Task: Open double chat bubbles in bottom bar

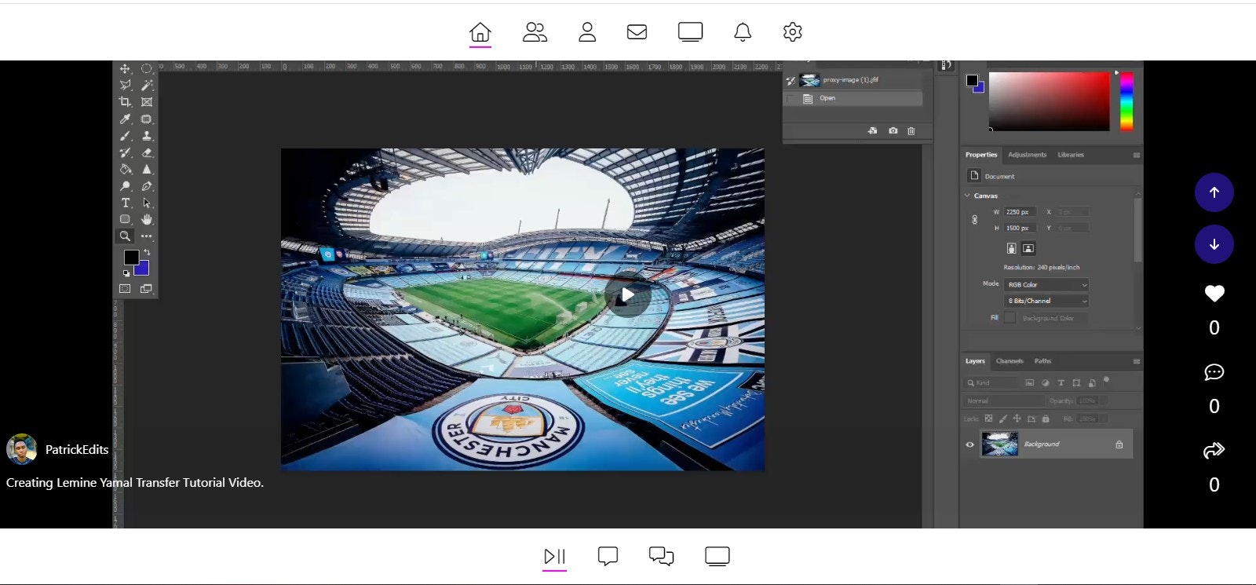Action: pos(661,557)
